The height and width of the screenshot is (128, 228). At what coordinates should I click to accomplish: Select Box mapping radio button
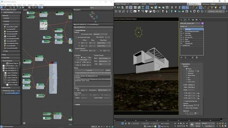[x=187, y=78]
